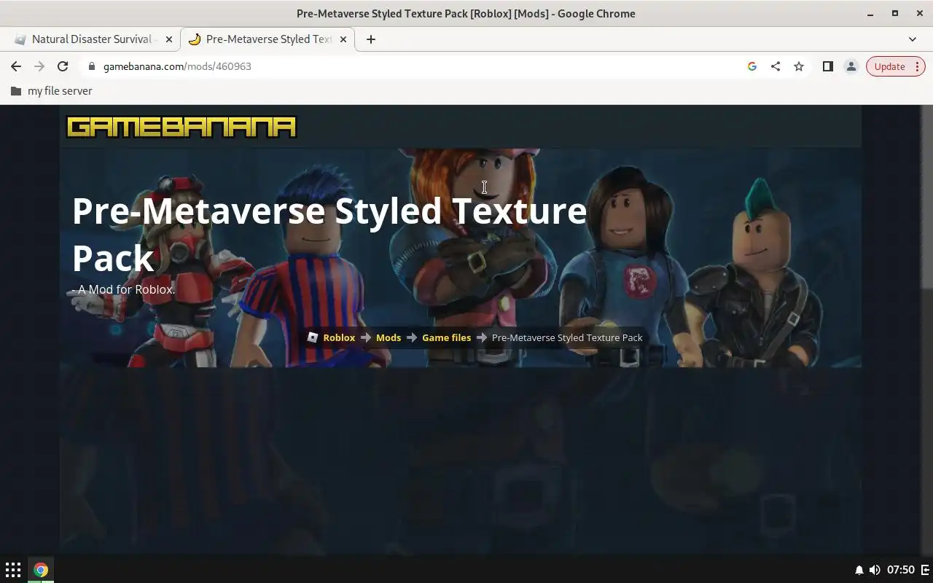
Task: Click the Chrome icon in the taskbar
Action: click(x=41, y=570)
